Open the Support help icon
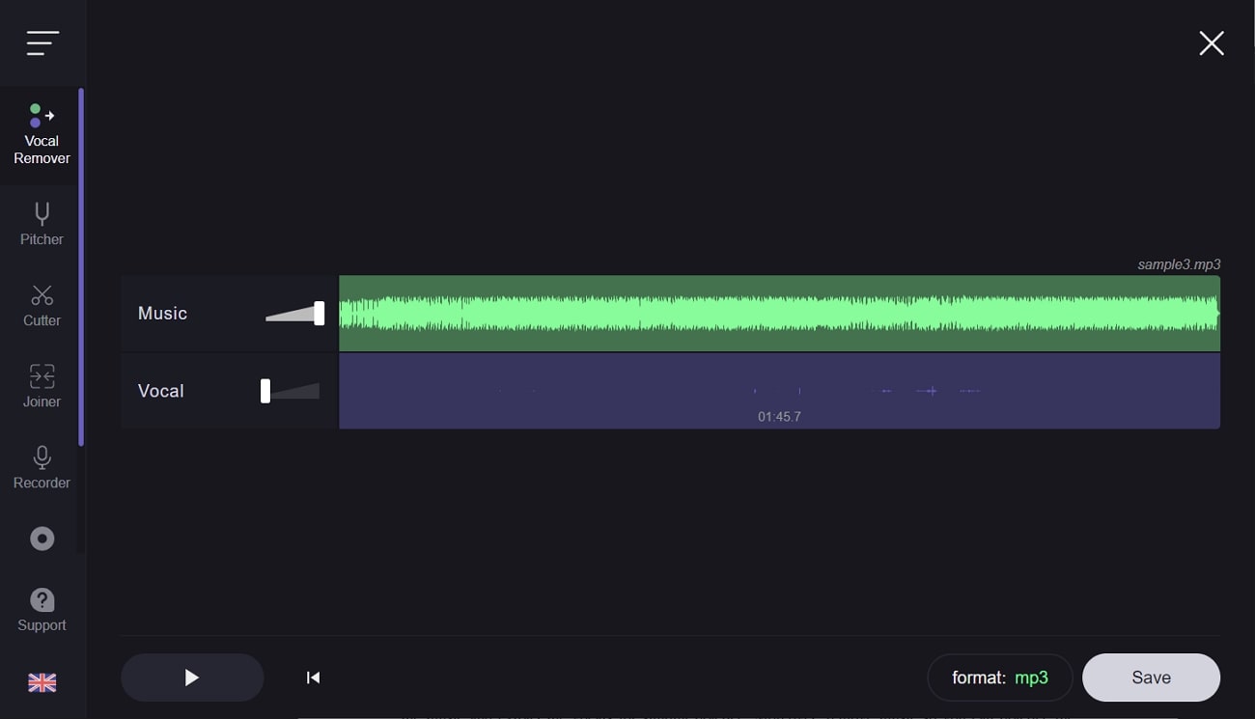The image size is (1255, 719). 42,610
